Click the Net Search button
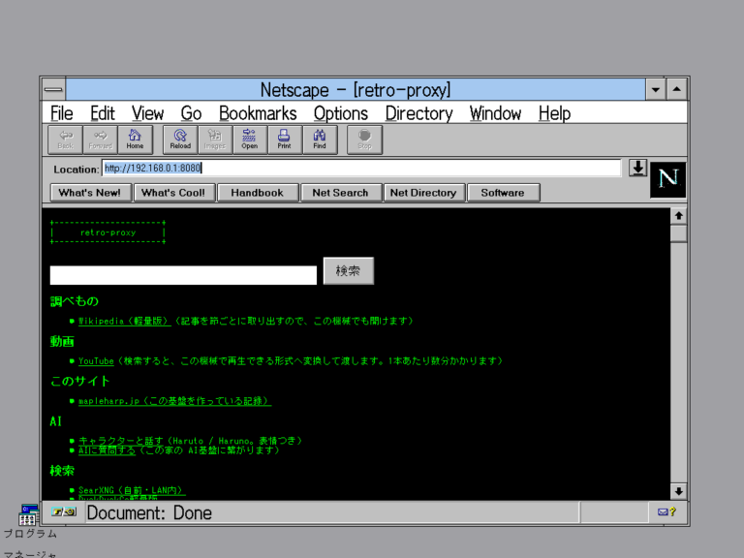This screenshot has height=558, width=744. 341,193
